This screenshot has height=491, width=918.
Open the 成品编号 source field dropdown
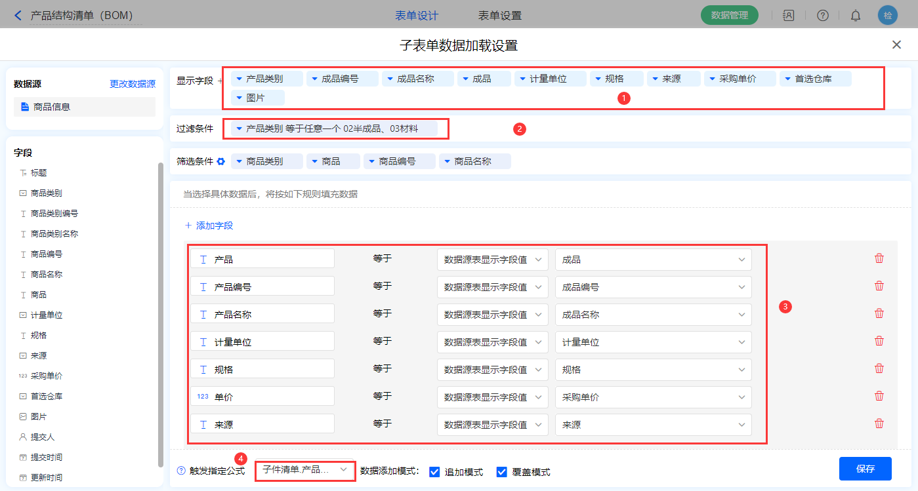653,287
